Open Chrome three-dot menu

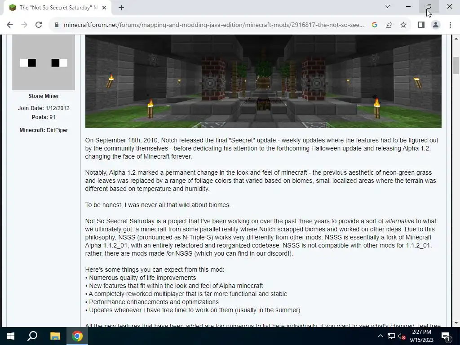point(450,25)
